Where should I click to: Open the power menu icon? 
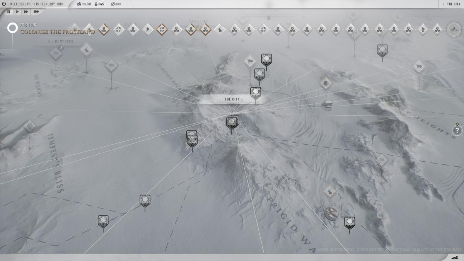pos(4,4)
